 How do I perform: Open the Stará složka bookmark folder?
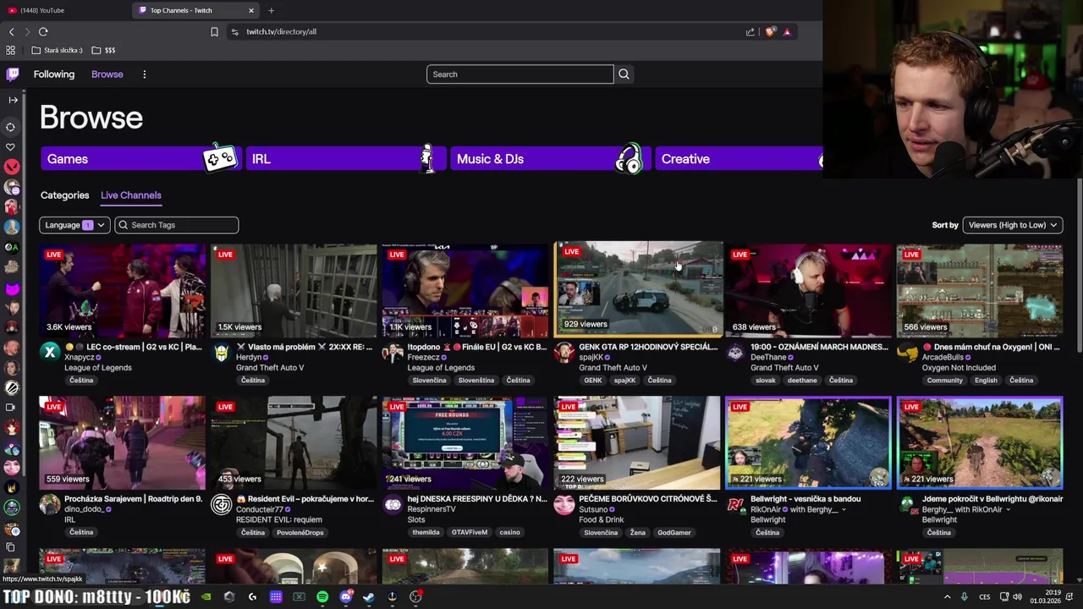tap(58, 51)
